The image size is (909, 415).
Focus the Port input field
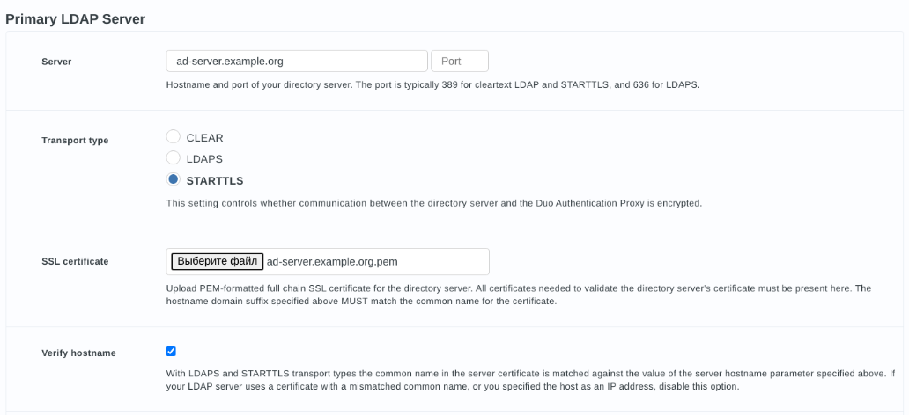tap(460, 62)
